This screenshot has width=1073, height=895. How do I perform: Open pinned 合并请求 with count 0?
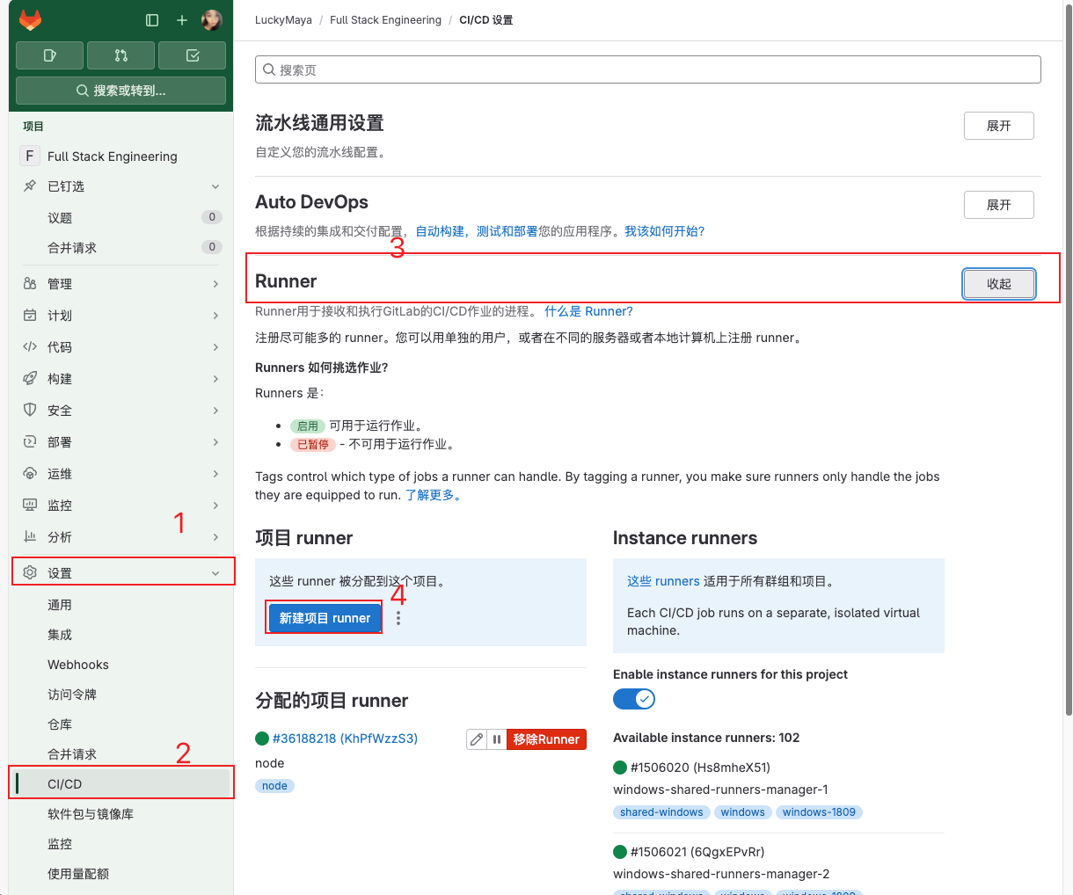coord(121,247)
